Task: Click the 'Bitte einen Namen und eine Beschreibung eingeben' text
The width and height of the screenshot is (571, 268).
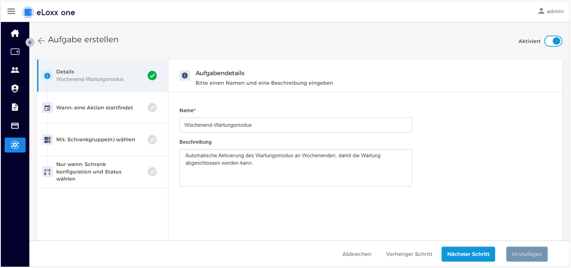Action: [x=264, y=83]
